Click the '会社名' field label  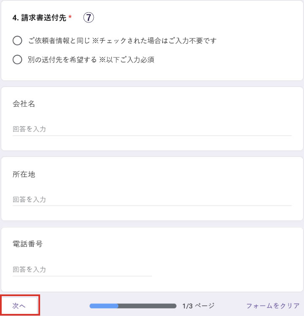tap(24, 104)
